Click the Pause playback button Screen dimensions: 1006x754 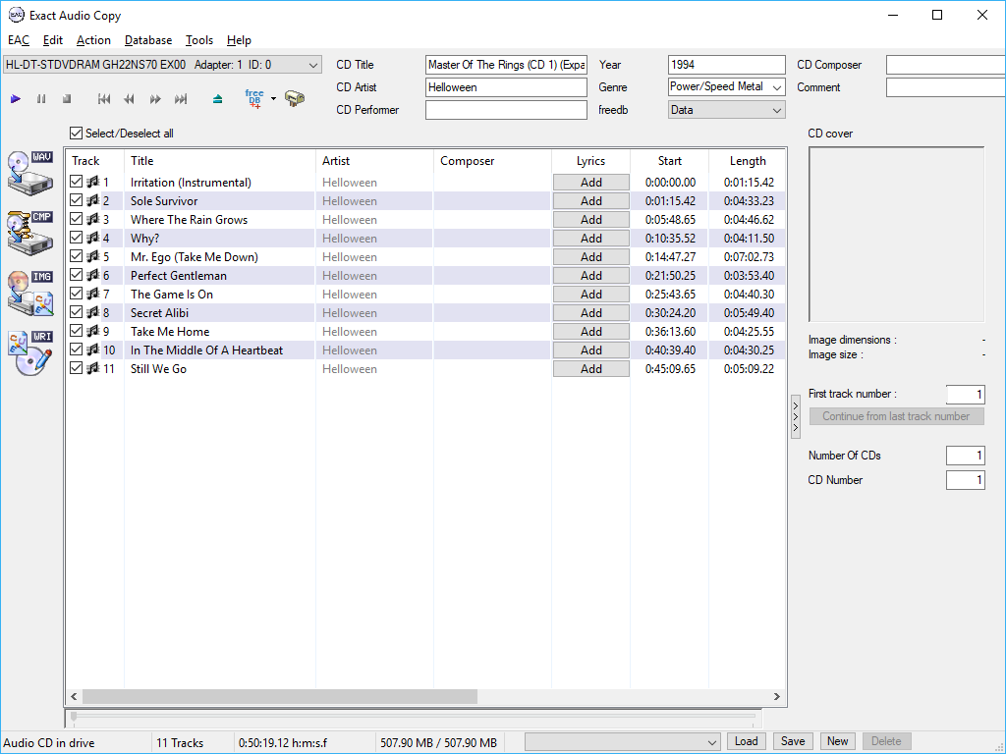coord(41,99)
